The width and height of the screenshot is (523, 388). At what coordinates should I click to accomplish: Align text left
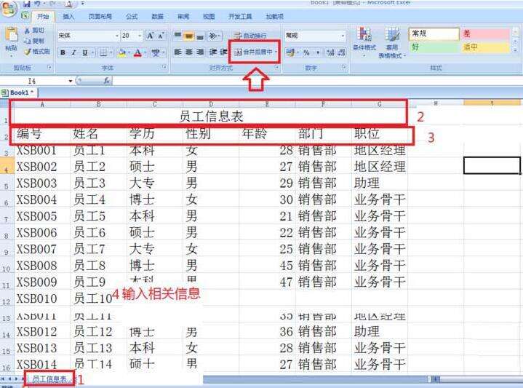click(177, 52)
